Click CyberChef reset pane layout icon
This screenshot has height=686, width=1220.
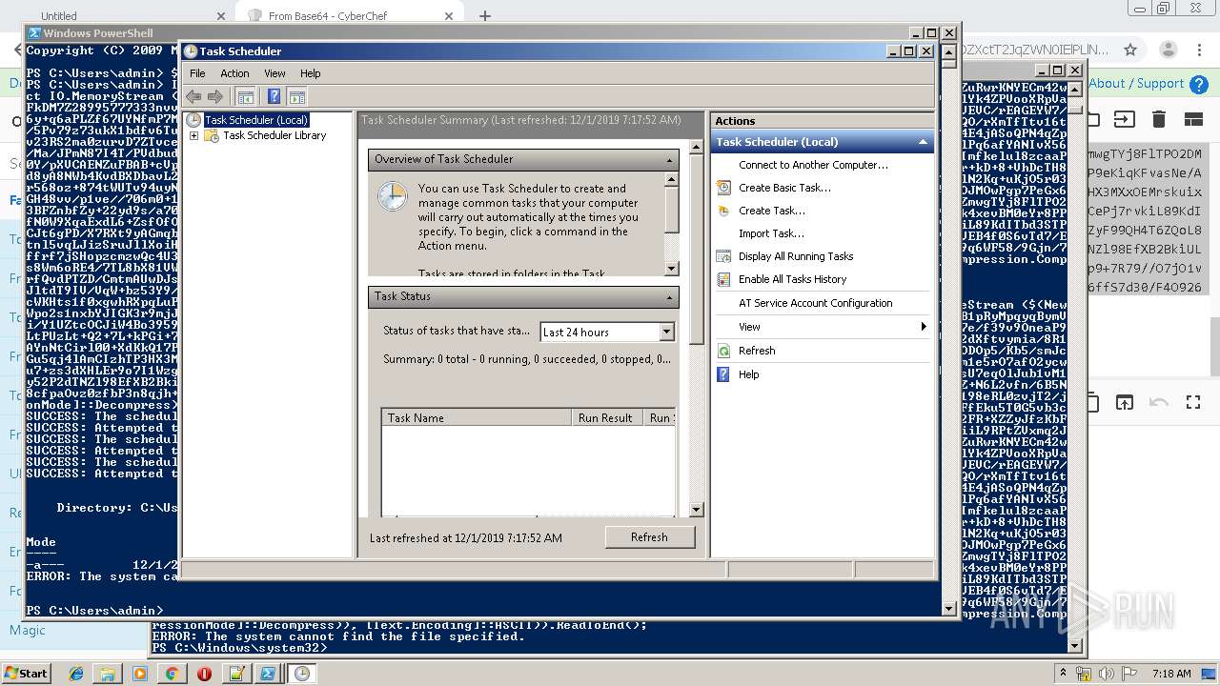[x=1193, y=119]
